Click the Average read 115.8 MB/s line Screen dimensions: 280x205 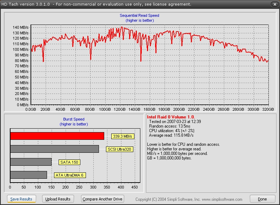click(171, 135)
